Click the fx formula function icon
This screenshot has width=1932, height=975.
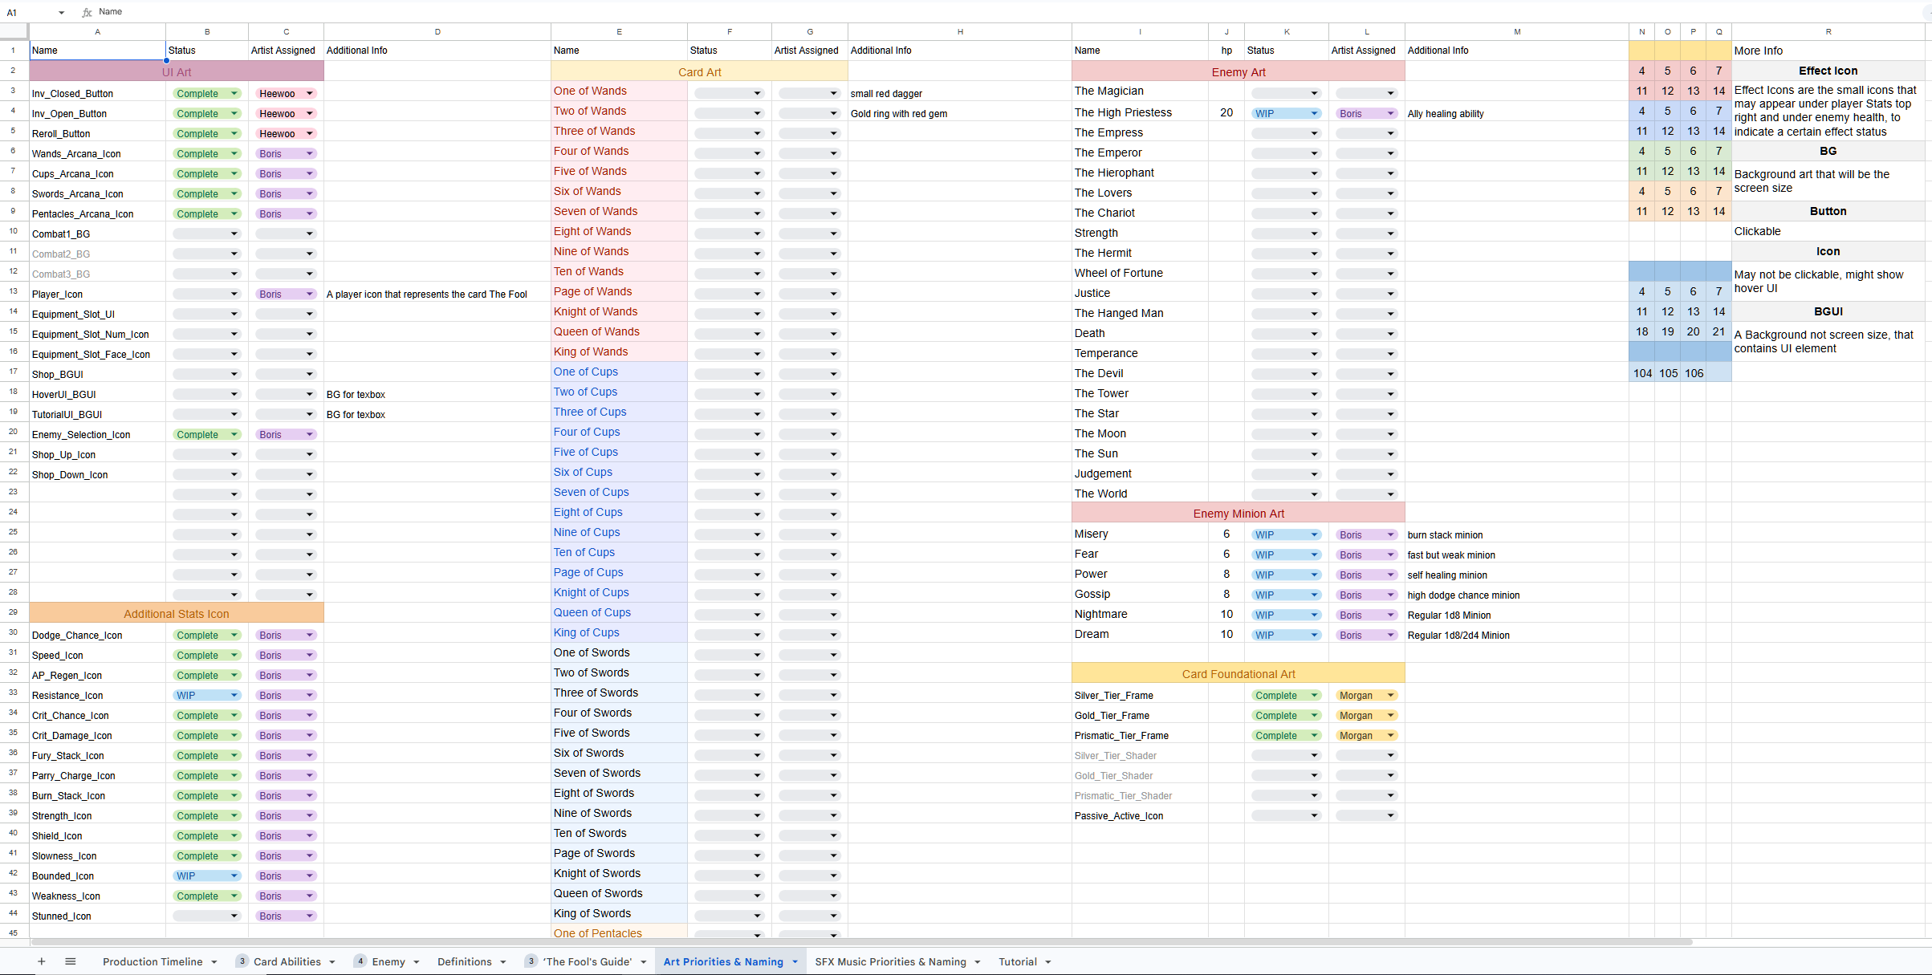[87, 12]
